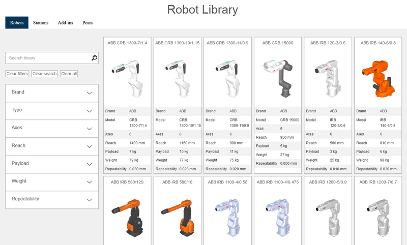Screen dimensions: 407x245
Task: Click the 27 kg weight value
Action: click(284, 155)
